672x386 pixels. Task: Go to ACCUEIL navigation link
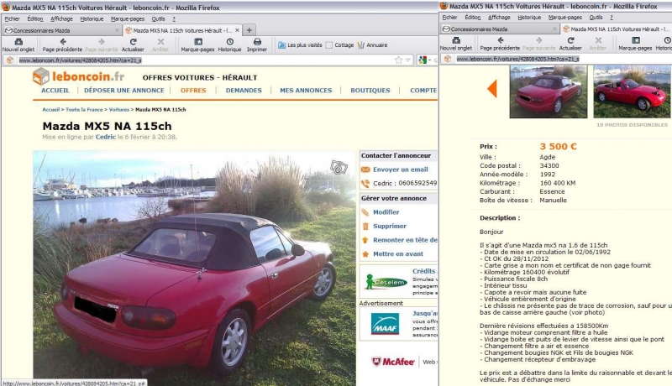point(55,91)
